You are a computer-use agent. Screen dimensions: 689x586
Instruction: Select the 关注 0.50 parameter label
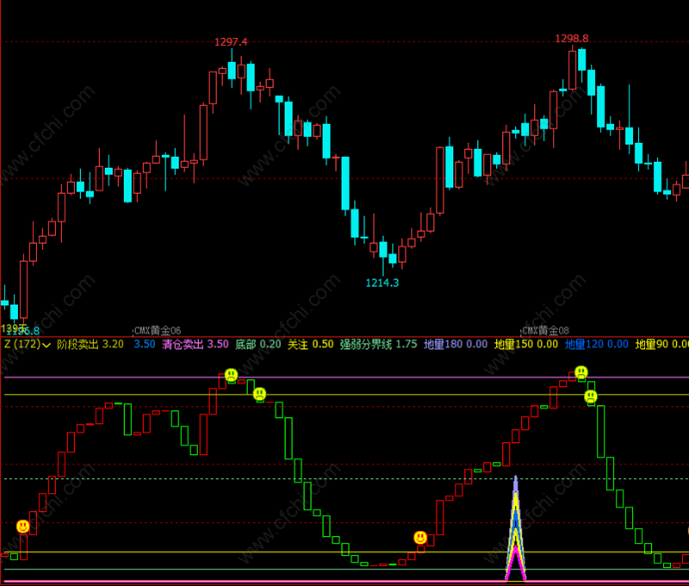[311, 344]
